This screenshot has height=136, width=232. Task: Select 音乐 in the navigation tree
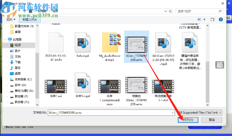(x=15, y=68)
